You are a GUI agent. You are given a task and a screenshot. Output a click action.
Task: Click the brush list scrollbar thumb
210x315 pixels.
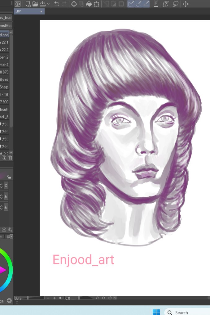[x=11, y=80]
